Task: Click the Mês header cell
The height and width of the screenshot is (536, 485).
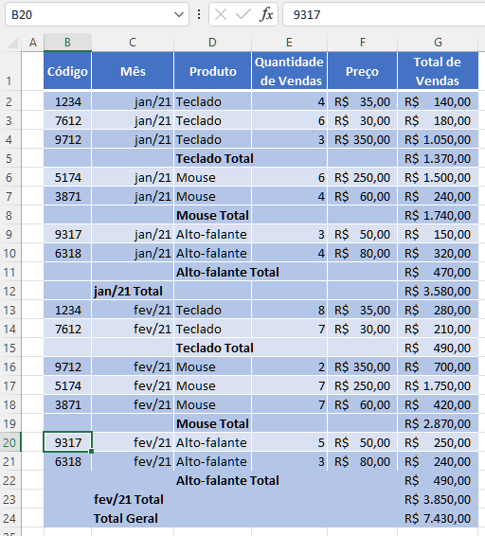Action: 133,71
